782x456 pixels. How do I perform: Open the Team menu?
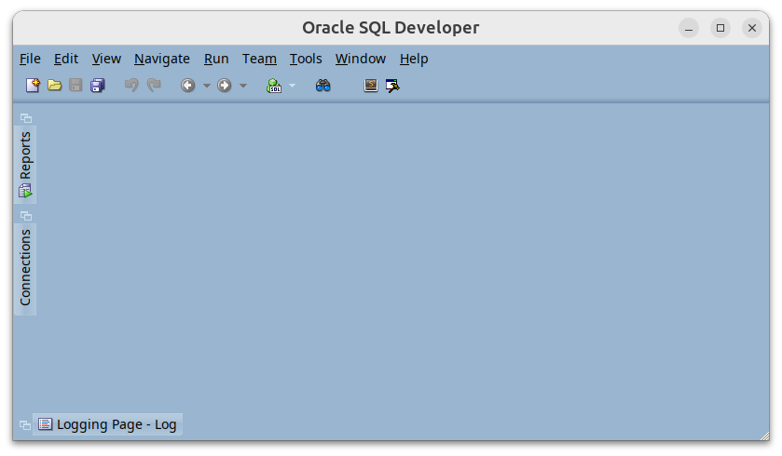pyautogui.click(x=259, y=59)
